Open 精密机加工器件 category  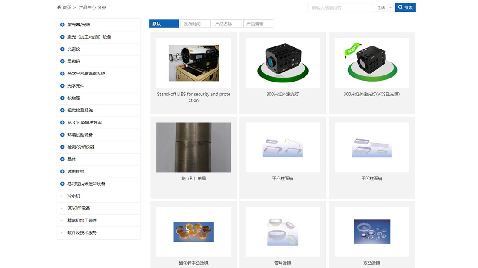82,220
